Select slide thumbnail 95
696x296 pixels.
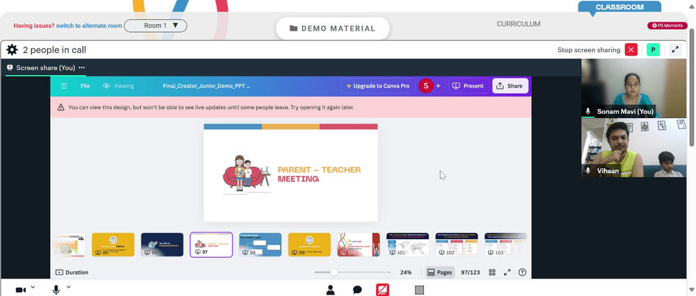tap(113, 245)
